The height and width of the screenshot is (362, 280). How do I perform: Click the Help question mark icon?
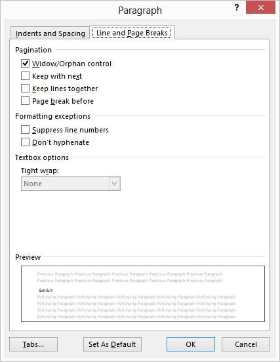point(237,8)
